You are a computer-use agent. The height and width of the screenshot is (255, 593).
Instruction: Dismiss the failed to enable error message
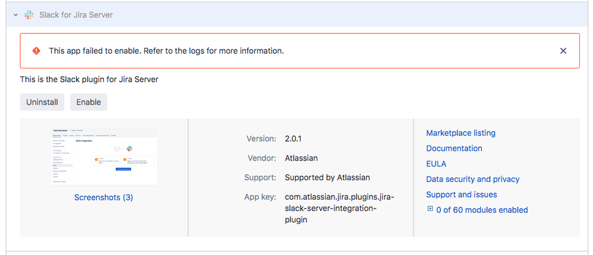click(563, 51)
